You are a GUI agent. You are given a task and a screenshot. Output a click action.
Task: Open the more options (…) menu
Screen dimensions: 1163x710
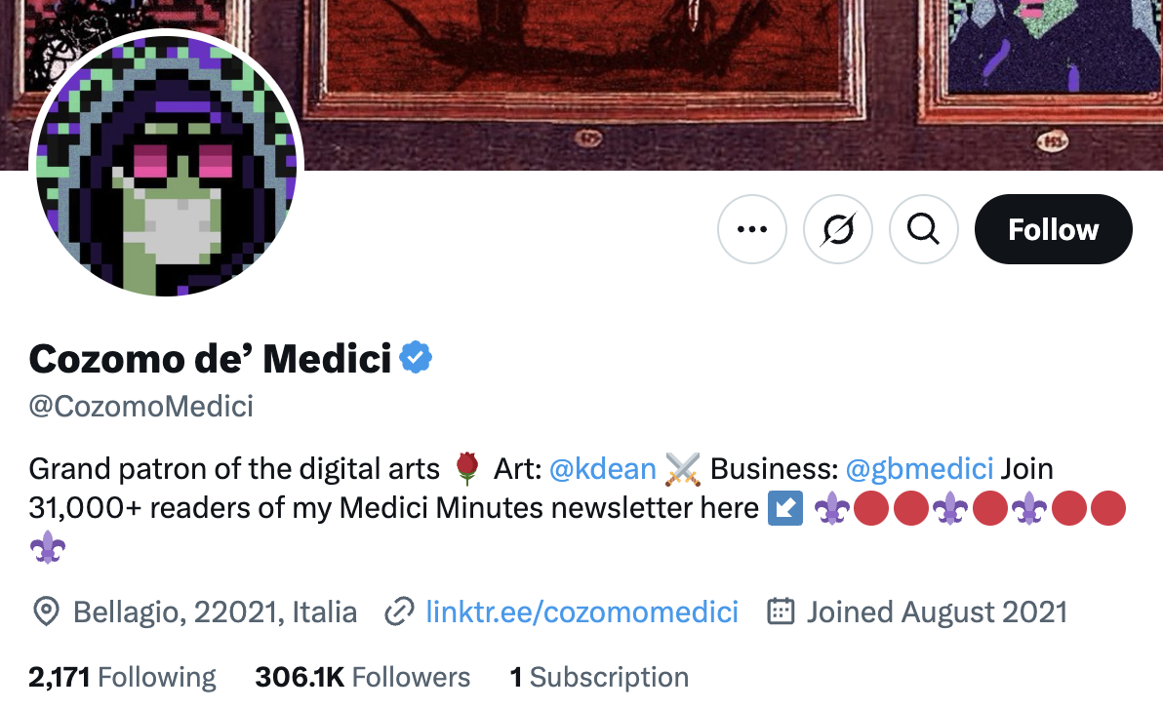tap(751, 229)
